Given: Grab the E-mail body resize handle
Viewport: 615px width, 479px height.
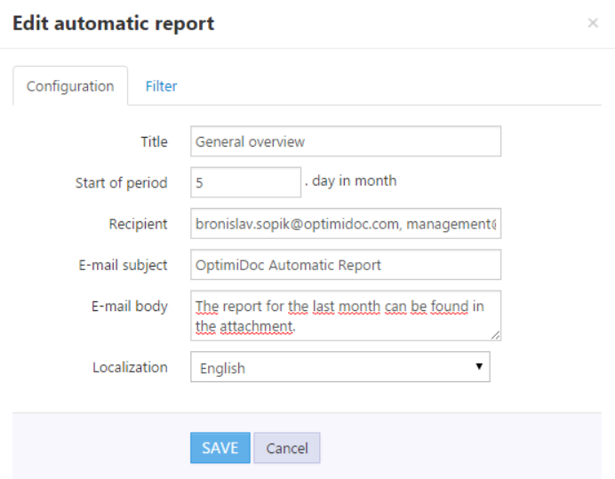Looking at the screenshot, I should (x=495, y=334).
